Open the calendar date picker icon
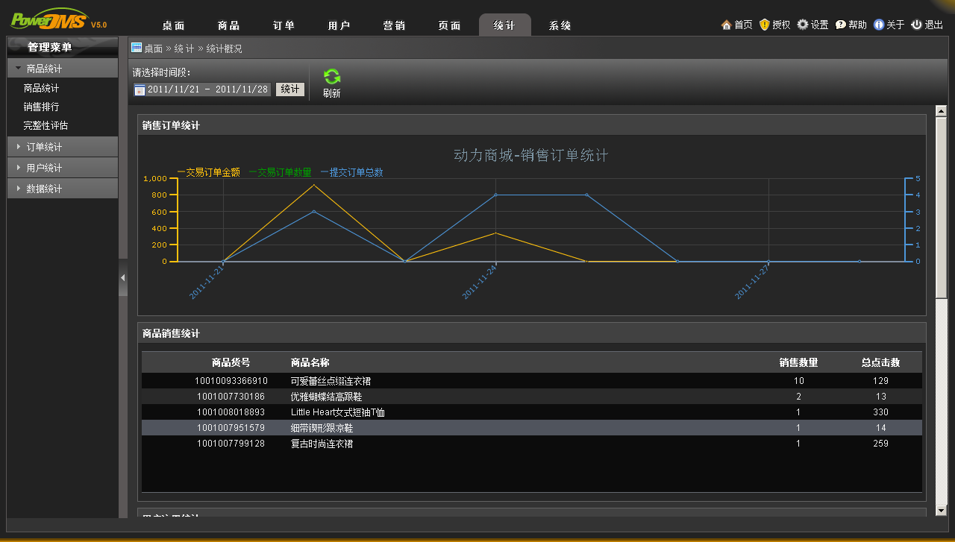Screen dimensions: 955x542 click(140, 90)
